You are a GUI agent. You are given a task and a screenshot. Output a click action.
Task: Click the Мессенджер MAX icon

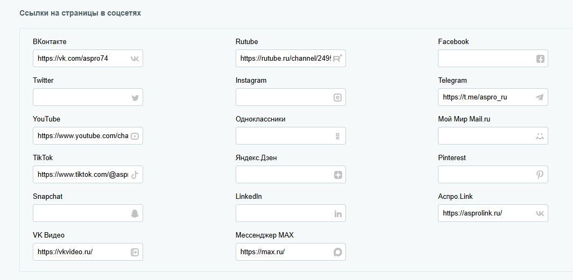337,252
